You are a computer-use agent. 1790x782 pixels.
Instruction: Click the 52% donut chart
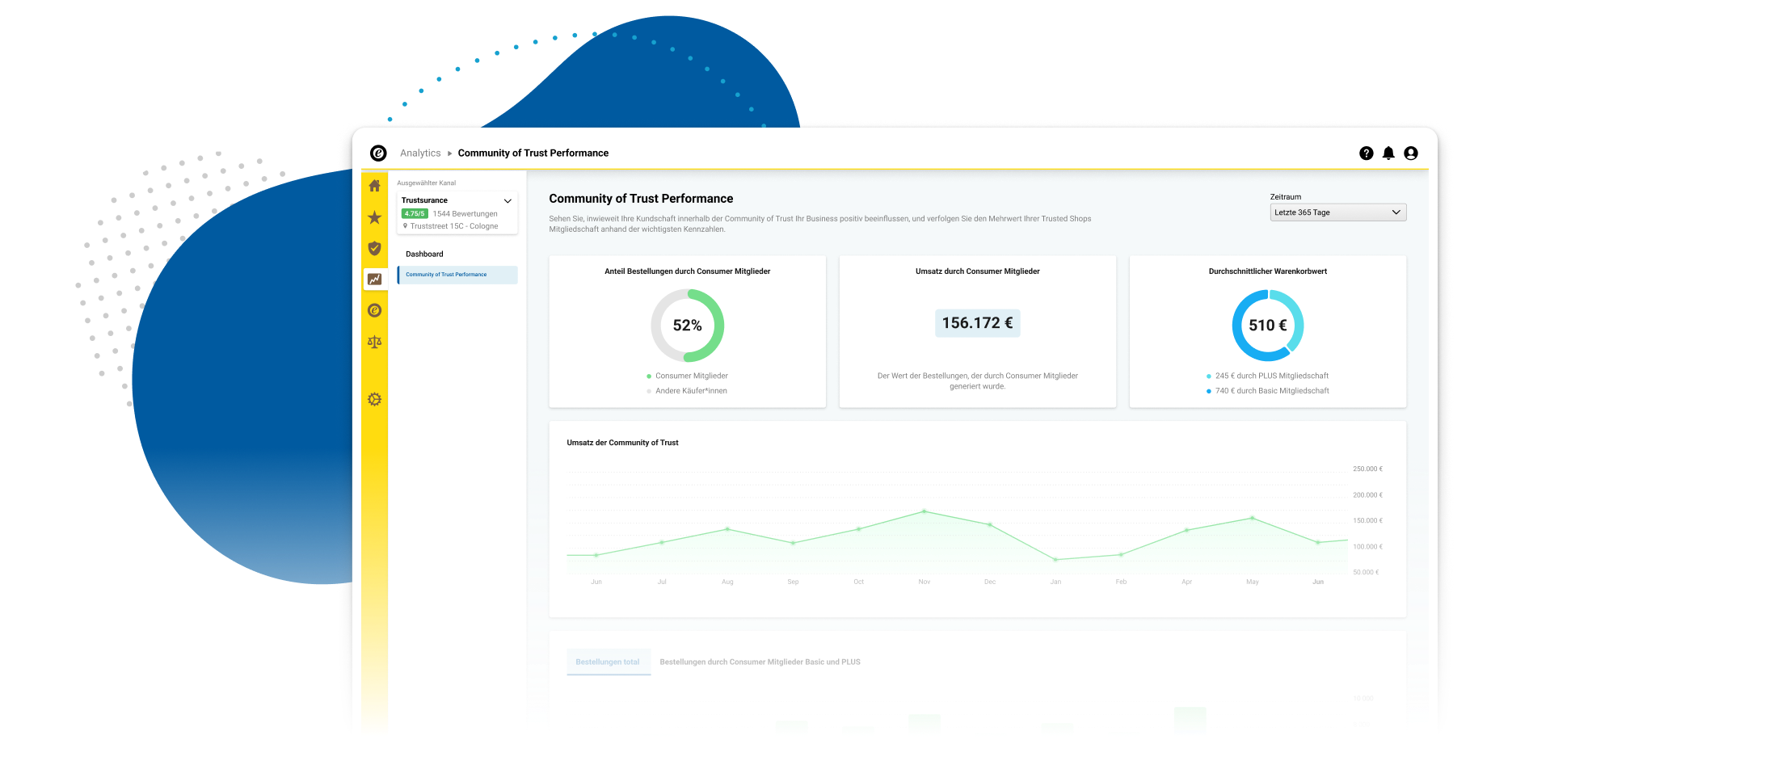(x=687, y=326)
